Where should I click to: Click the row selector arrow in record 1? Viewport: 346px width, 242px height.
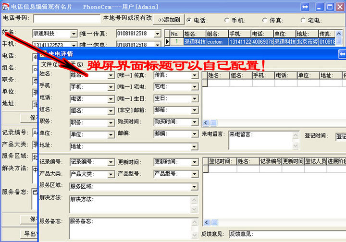167,41
